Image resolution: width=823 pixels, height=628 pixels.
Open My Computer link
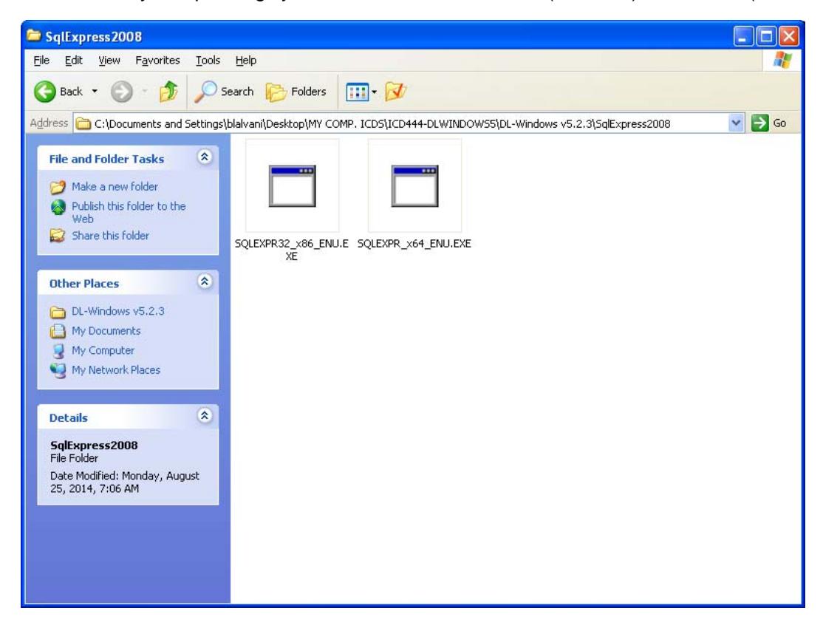103,350
